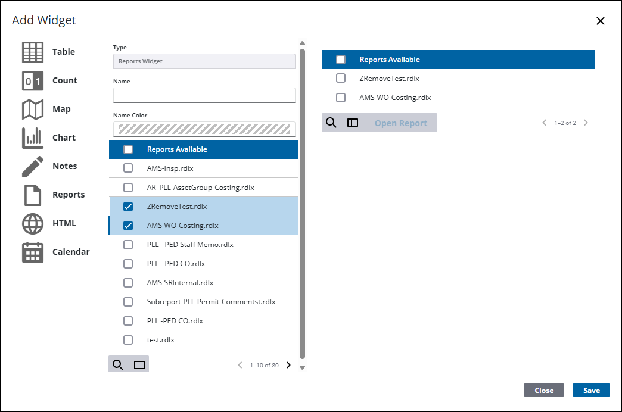This screenshot has height=412, width=622.
Task: Check the PLL -PED CO.rdlx checkbox
Action: pyautogui.click(x=128, y=320)
